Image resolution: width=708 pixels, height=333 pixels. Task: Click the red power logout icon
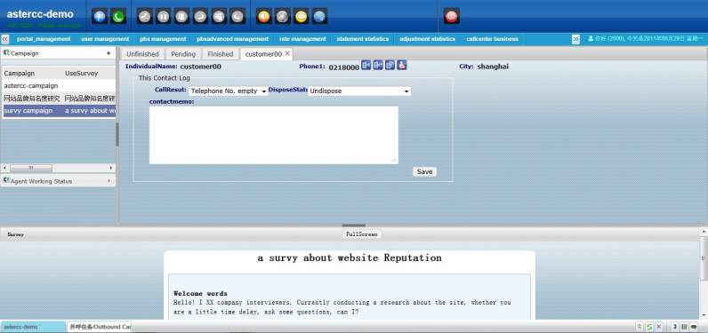(x=452, y=17)
